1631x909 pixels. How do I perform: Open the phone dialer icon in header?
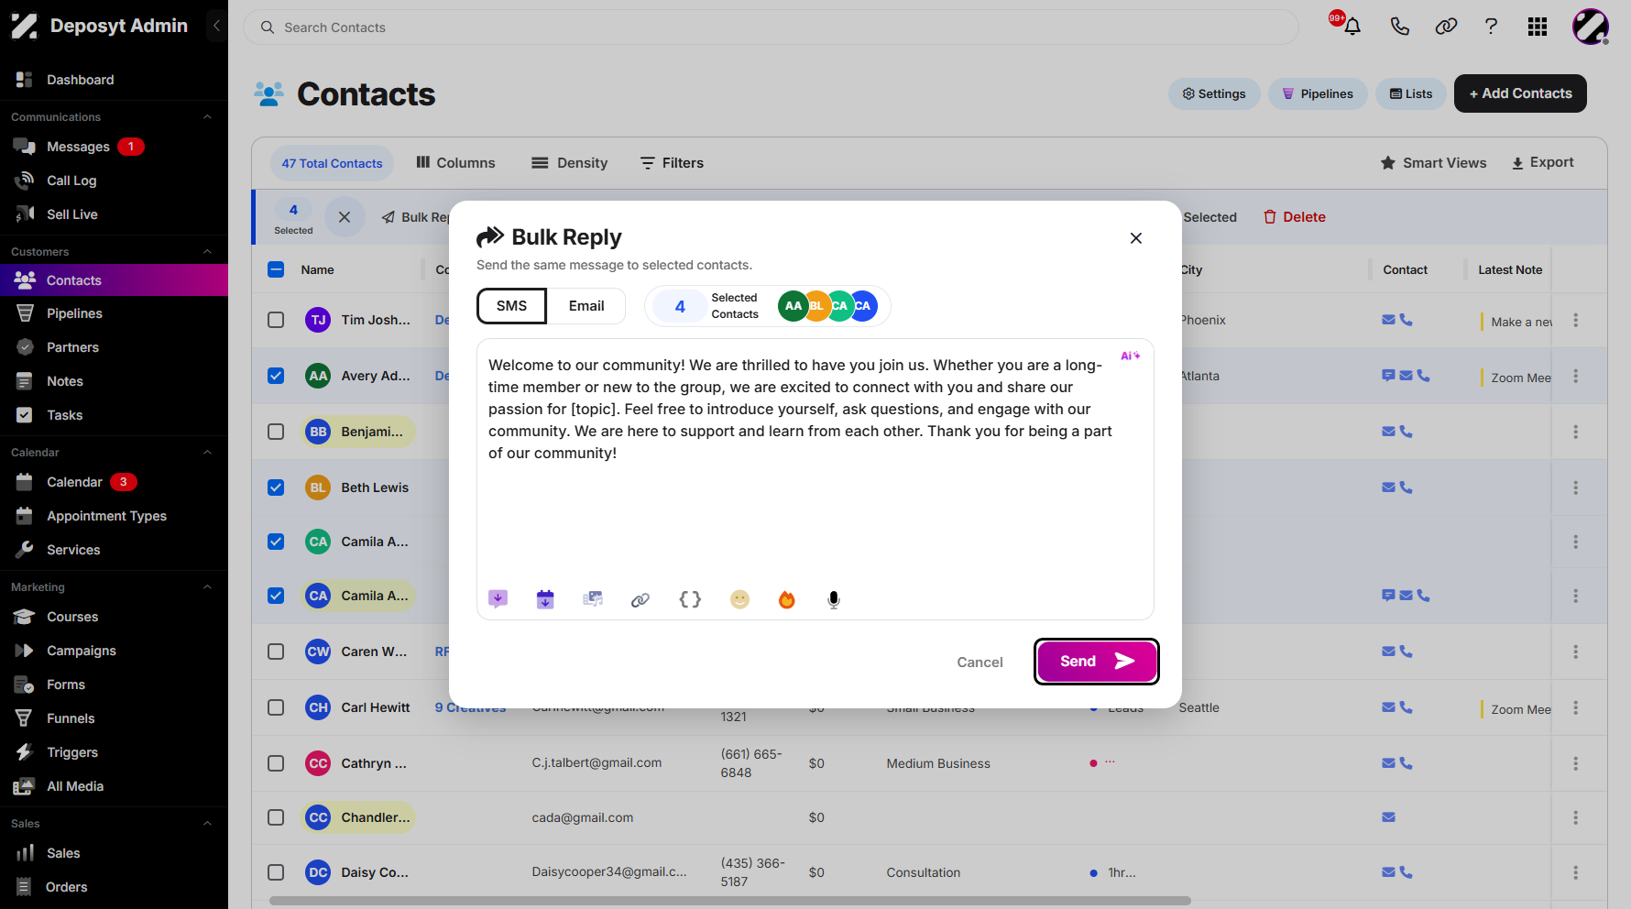click(x=1399, y=27)
